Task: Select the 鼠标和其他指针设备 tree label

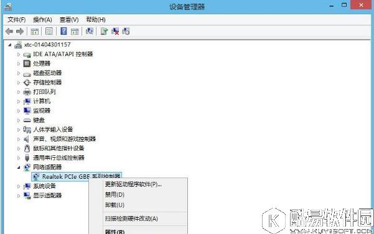Action: coord(58,148)
